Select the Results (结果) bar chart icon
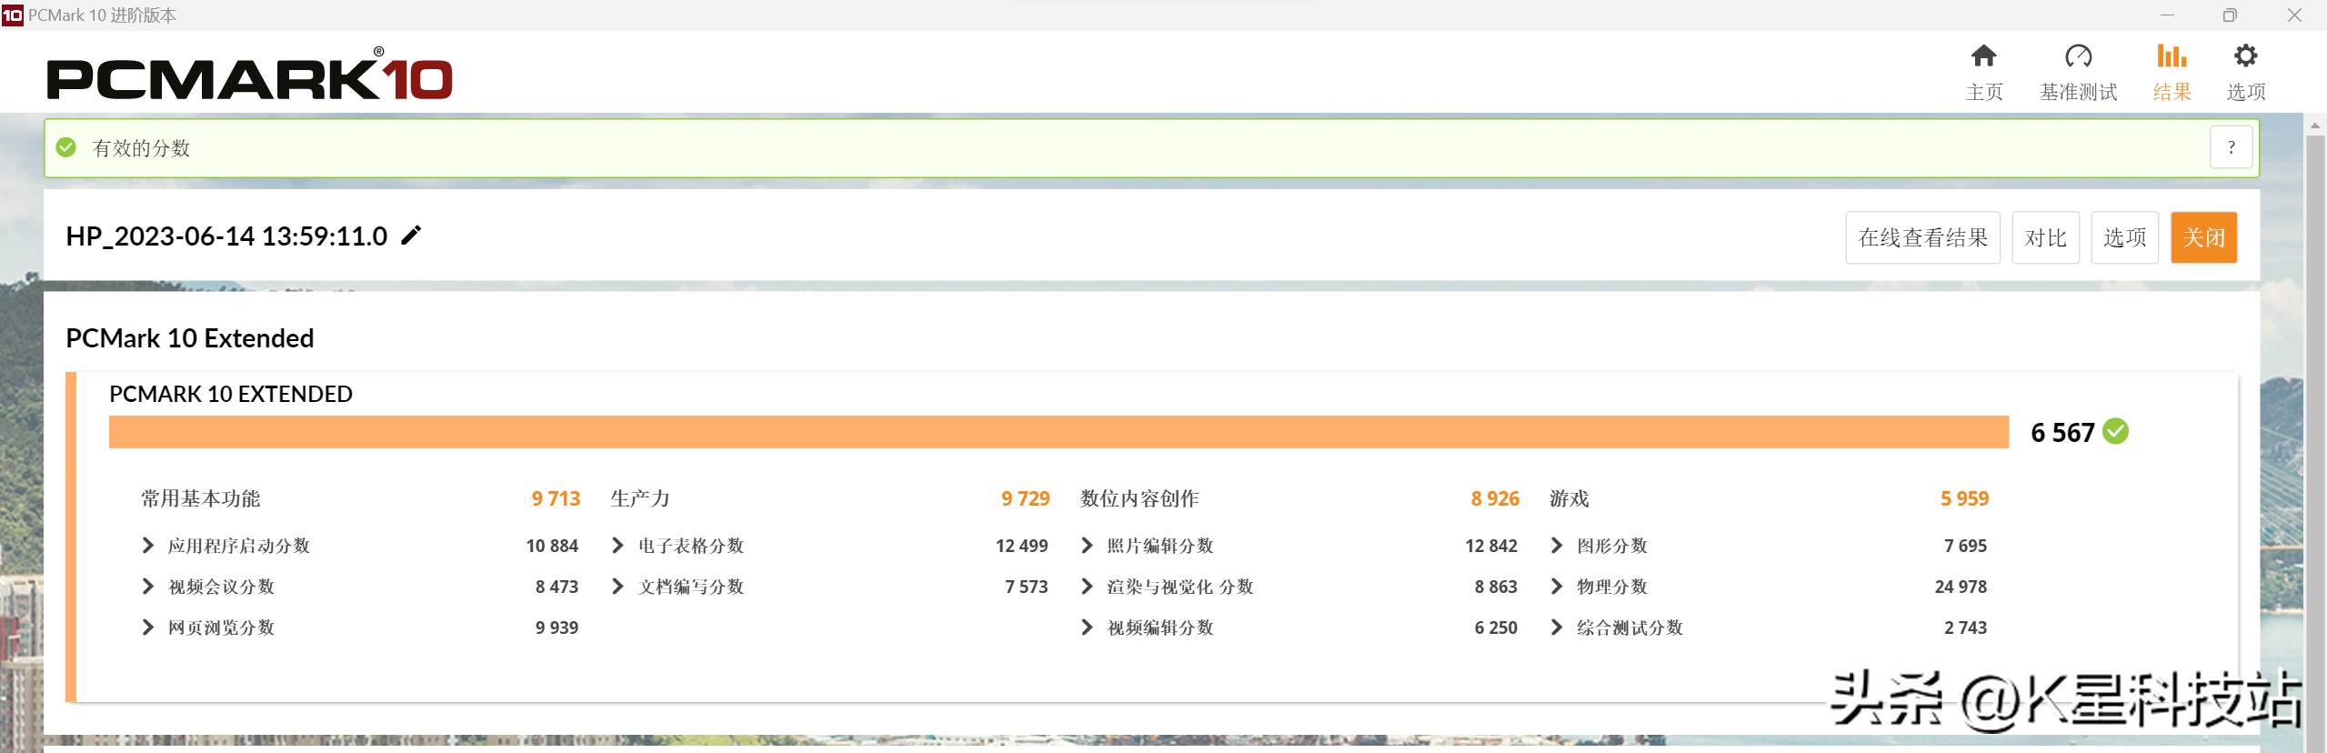 coord(2172,56)
